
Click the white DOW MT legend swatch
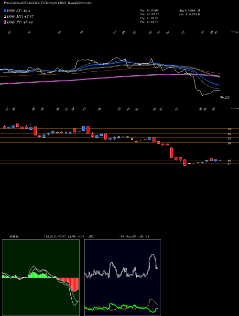(x=5, y=16)
